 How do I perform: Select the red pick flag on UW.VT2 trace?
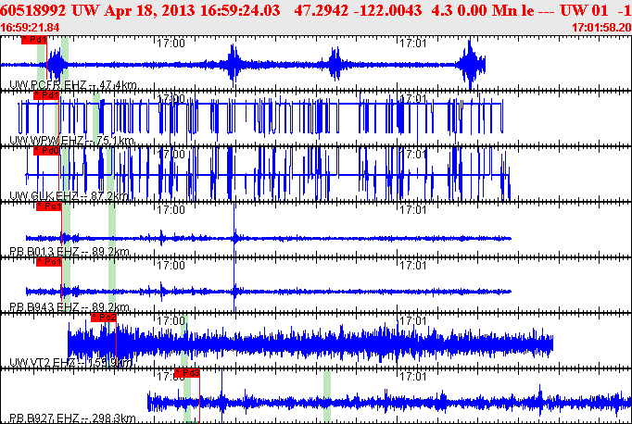pos(104,318)
